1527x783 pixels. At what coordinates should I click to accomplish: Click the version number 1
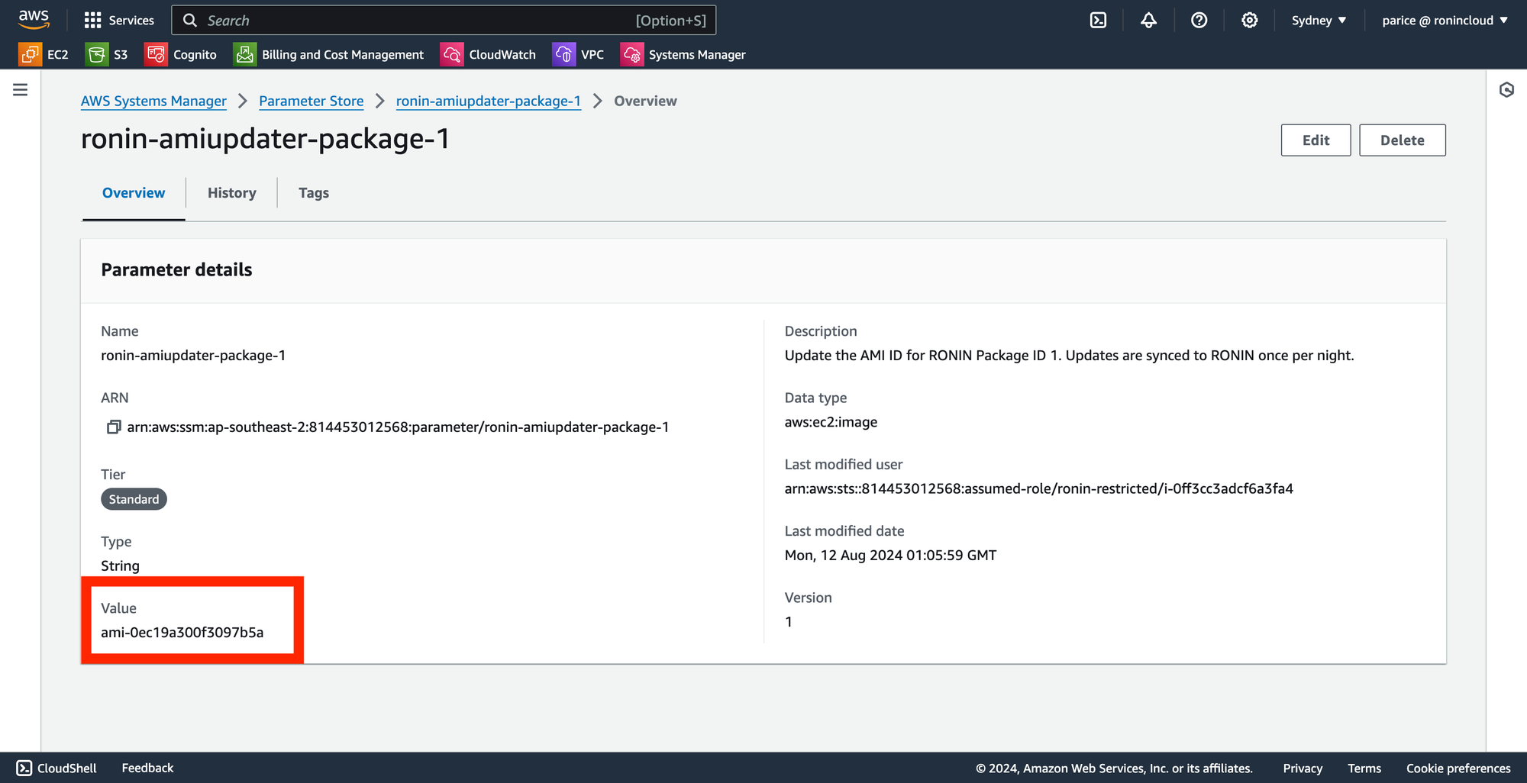click(x=789, y=622)
